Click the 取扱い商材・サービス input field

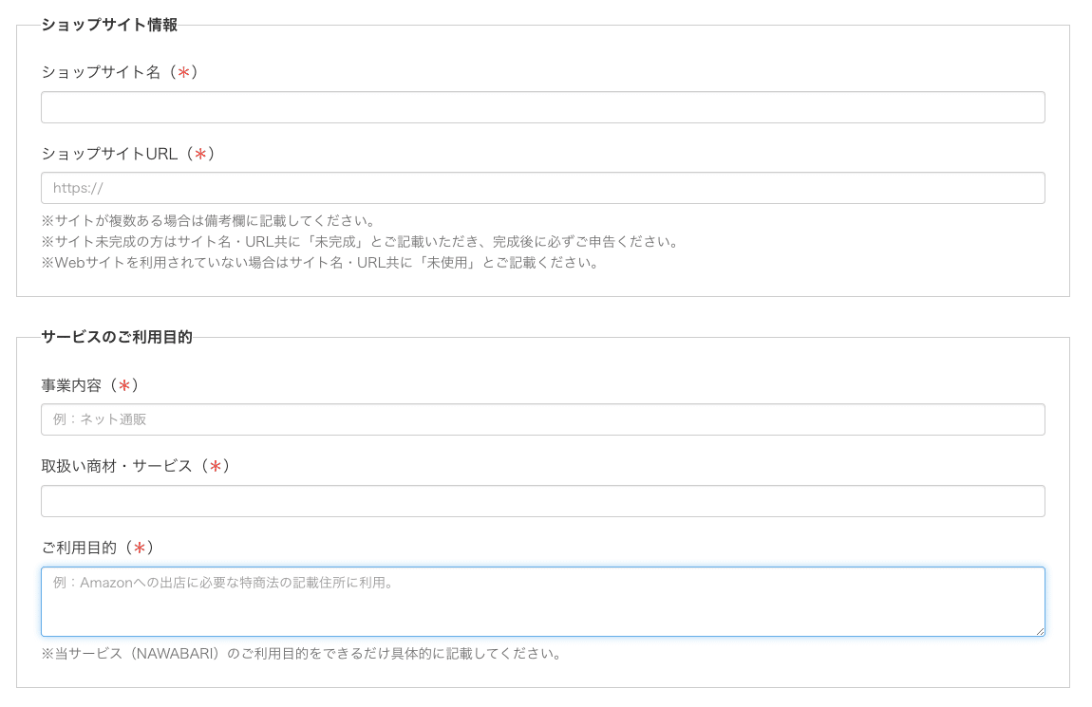(x=542, y=501)
